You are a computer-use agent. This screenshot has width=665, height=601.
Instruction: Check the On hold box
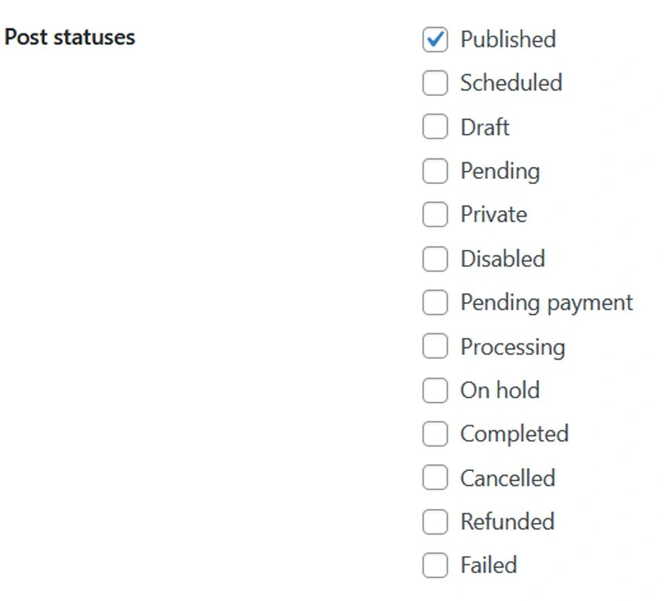[435, 390]
